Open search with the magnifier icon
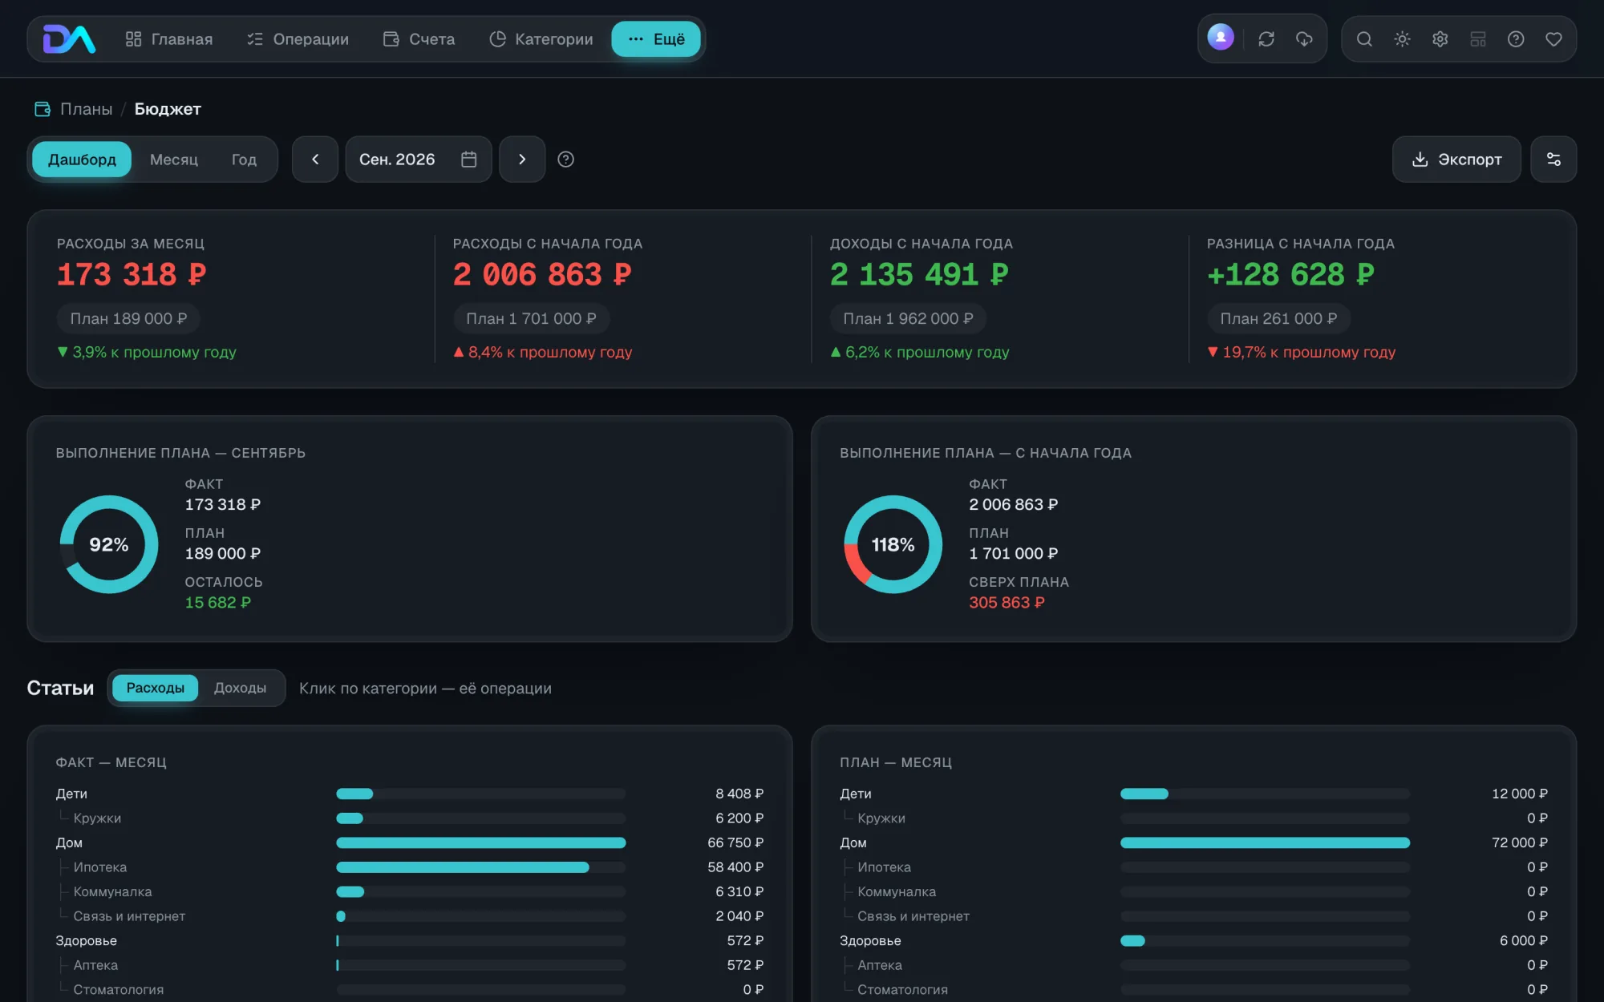 pos(1364,38)
